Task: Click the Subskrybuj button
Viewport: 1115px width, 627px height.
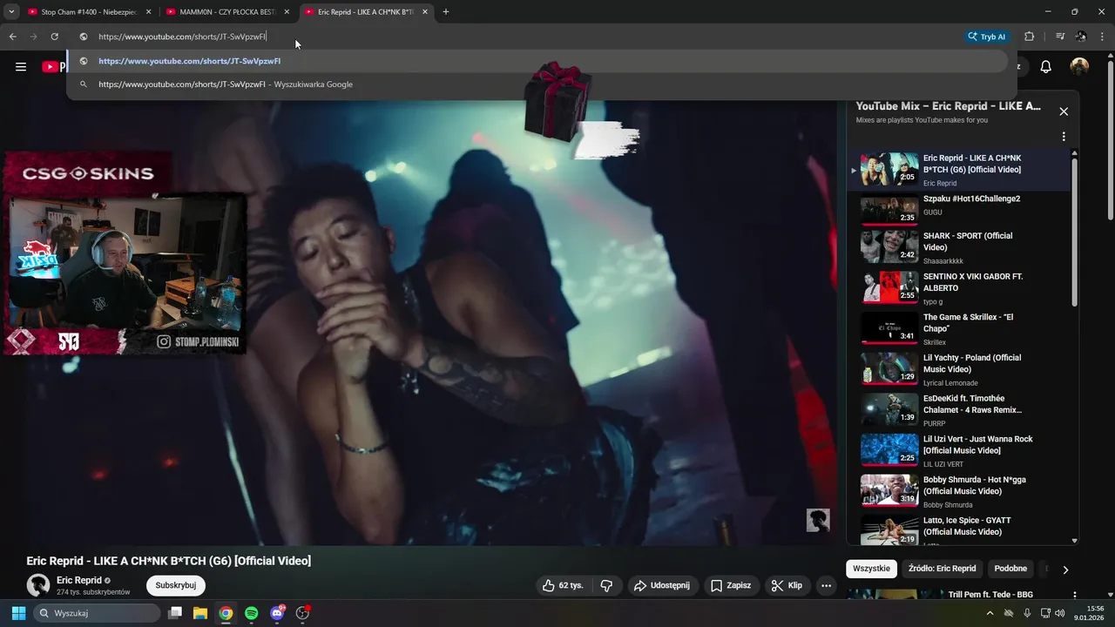Action: tap(175, 585)
